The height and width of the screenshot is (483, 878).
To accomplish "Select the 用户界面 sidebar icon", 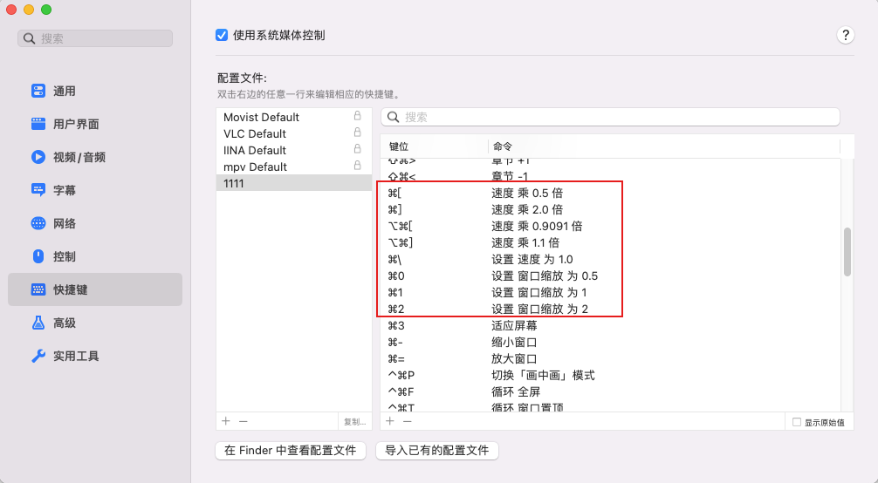I will tap(38, 124).
